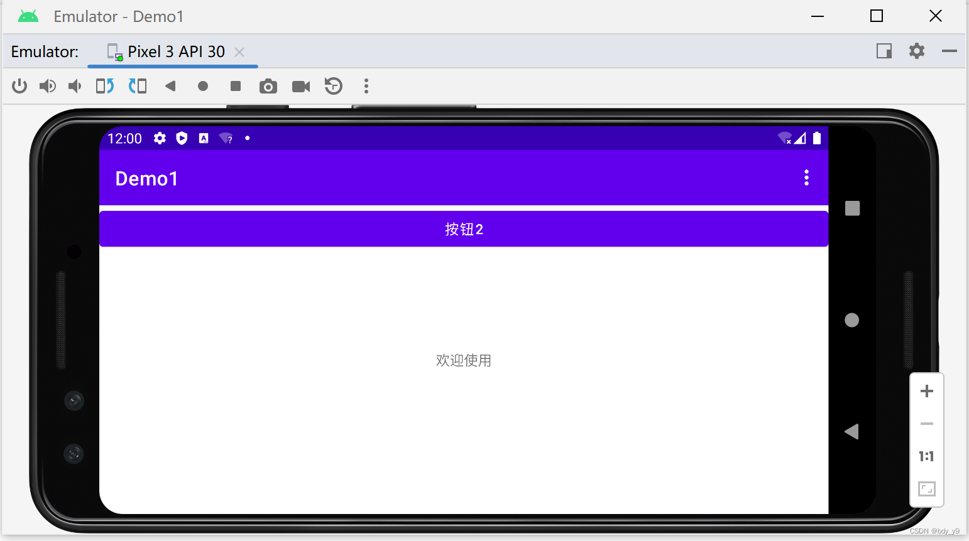Select the Pixel 3 API 30 tab
969x541 pixels.
pyautogui.click(x=176, y=51)
